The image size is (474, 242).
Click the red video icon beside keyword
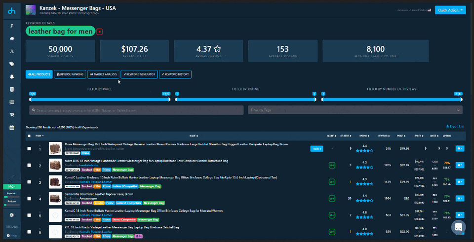tap(100, 32)
